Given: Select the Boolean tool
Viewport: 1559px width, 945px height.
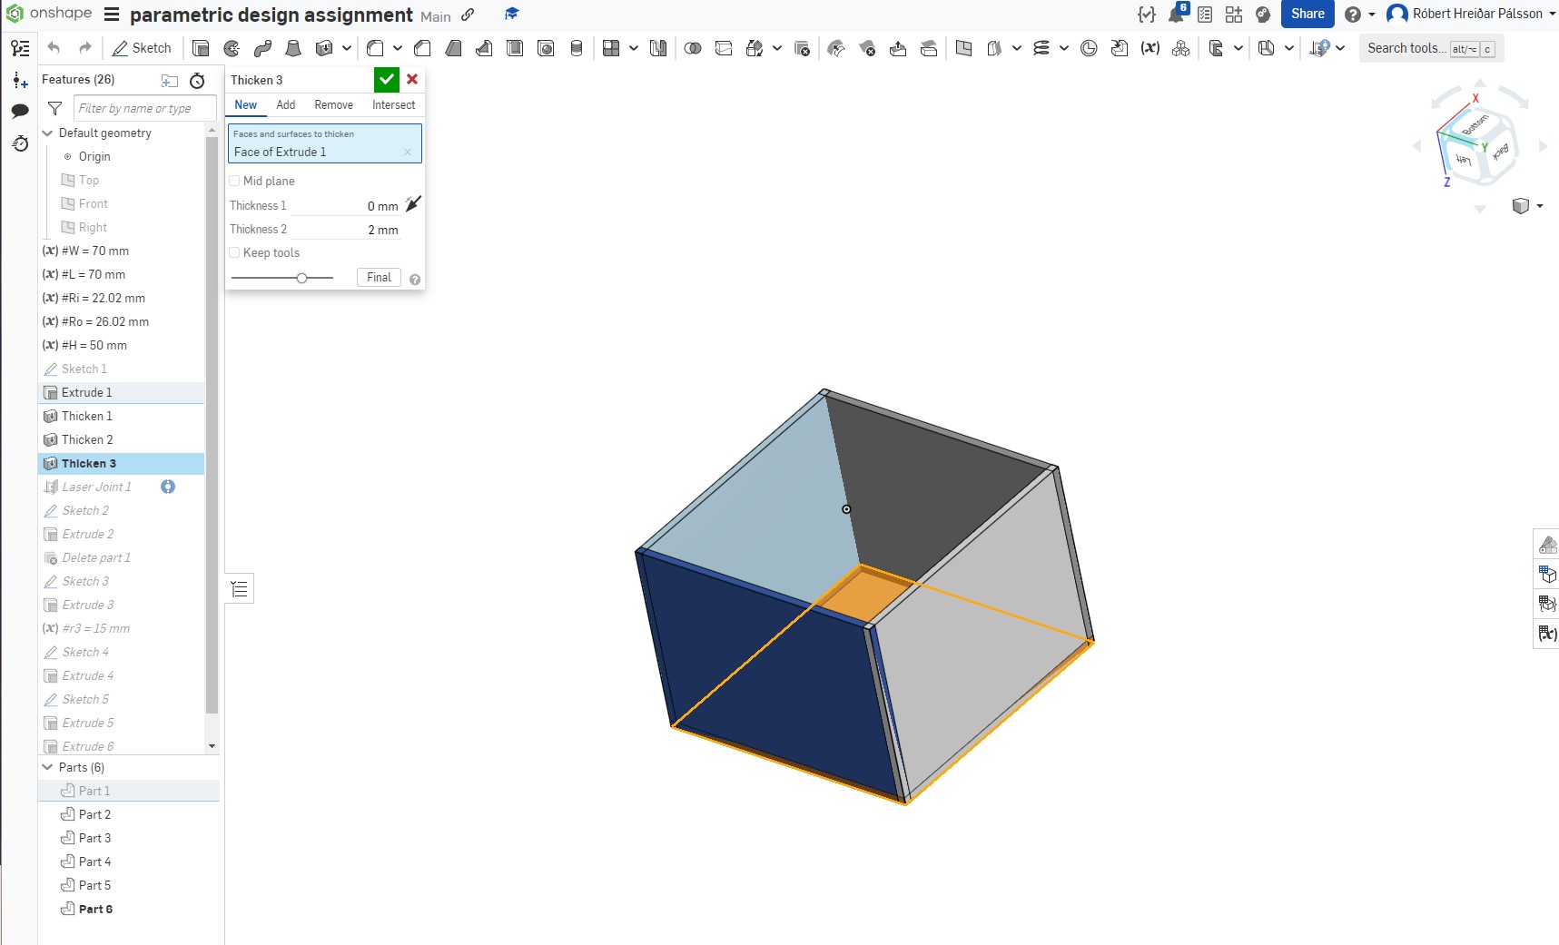Looking at the screenshot, I should (x=693, y=48).
